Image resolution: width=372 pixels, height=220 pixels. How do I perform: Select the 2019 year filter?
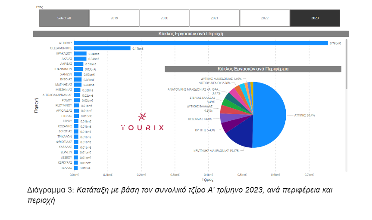(114, 18)
